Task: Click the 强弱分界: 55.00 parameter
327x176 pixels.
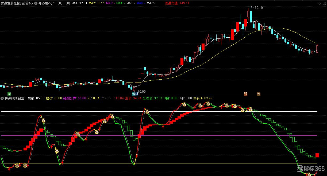Action: click(x=75, y=98)
